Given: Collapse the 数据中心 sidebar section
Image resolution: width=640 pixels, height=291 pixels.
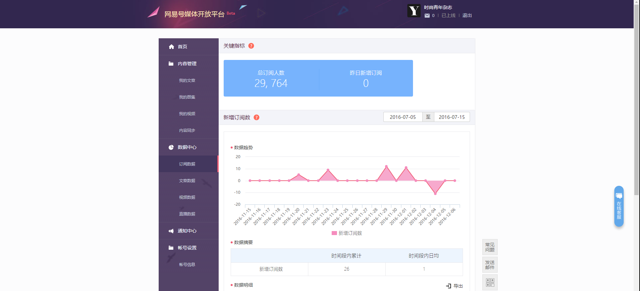Looking at the screenshot, I should point(187,147).
